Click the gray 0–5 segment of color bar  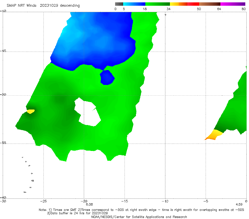(119, 4)
